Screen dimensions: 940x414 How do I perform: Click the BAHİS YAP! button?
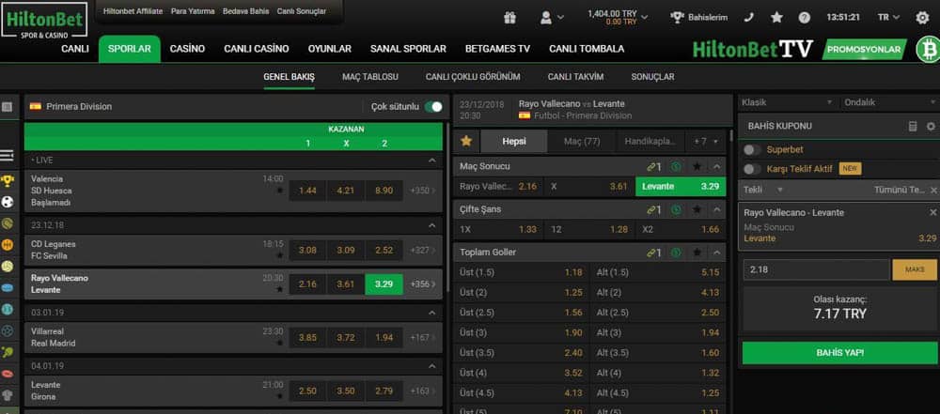click(839, 352)
